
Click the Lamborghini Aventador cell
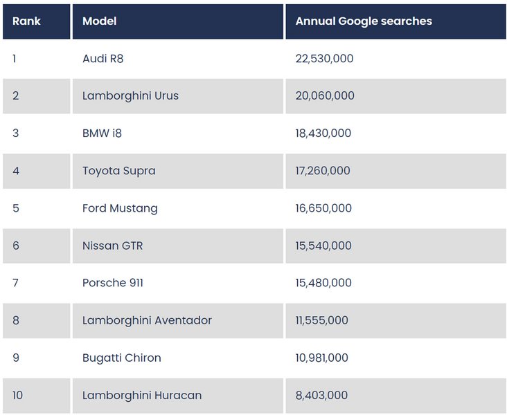pyautogui.click(x=147, y=320)
